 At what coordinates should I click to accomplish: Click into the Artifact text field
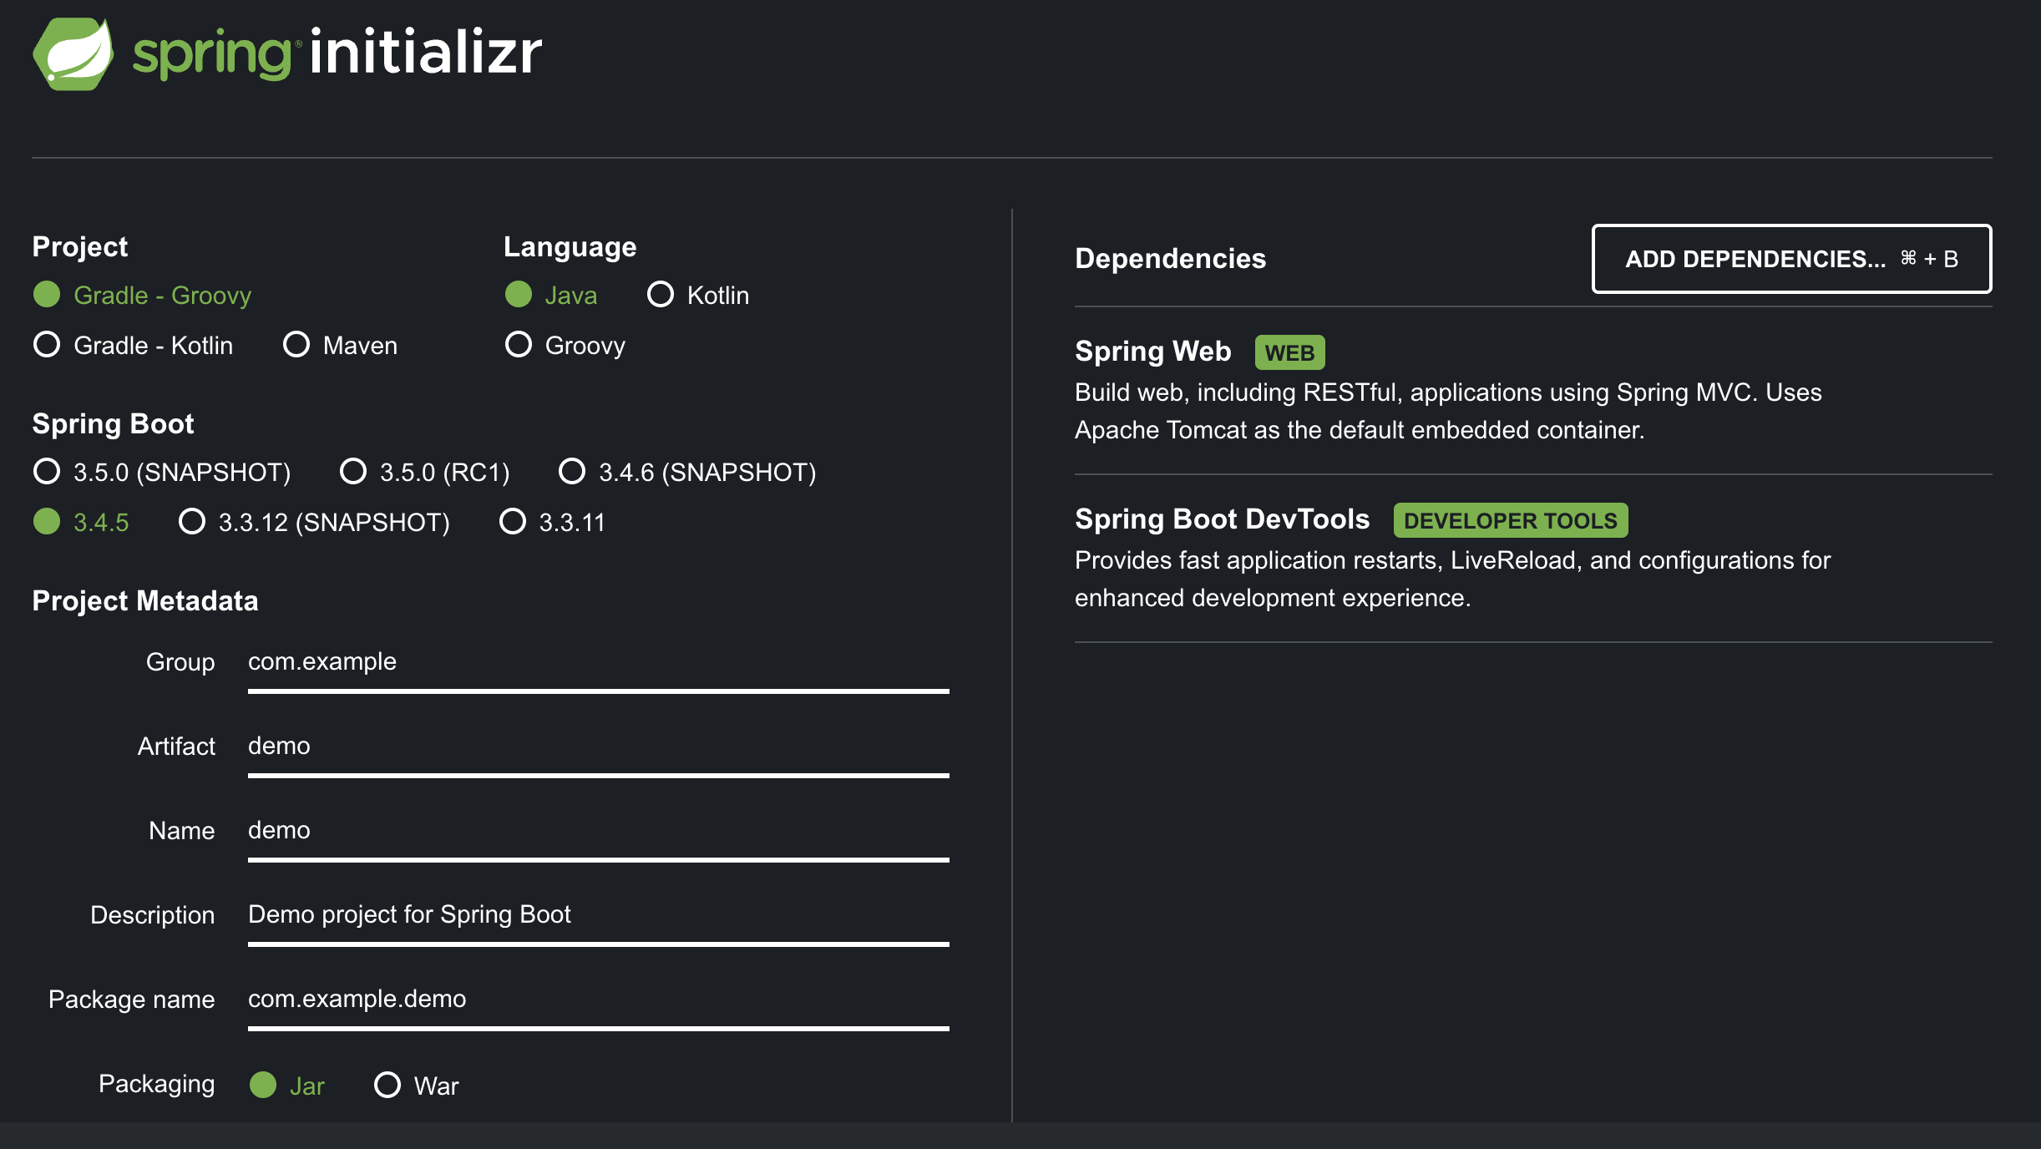tap(599, 747)
